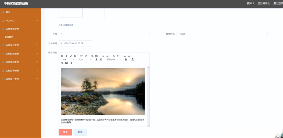Go to 首页 via the home icon

[x=3, y=12]
